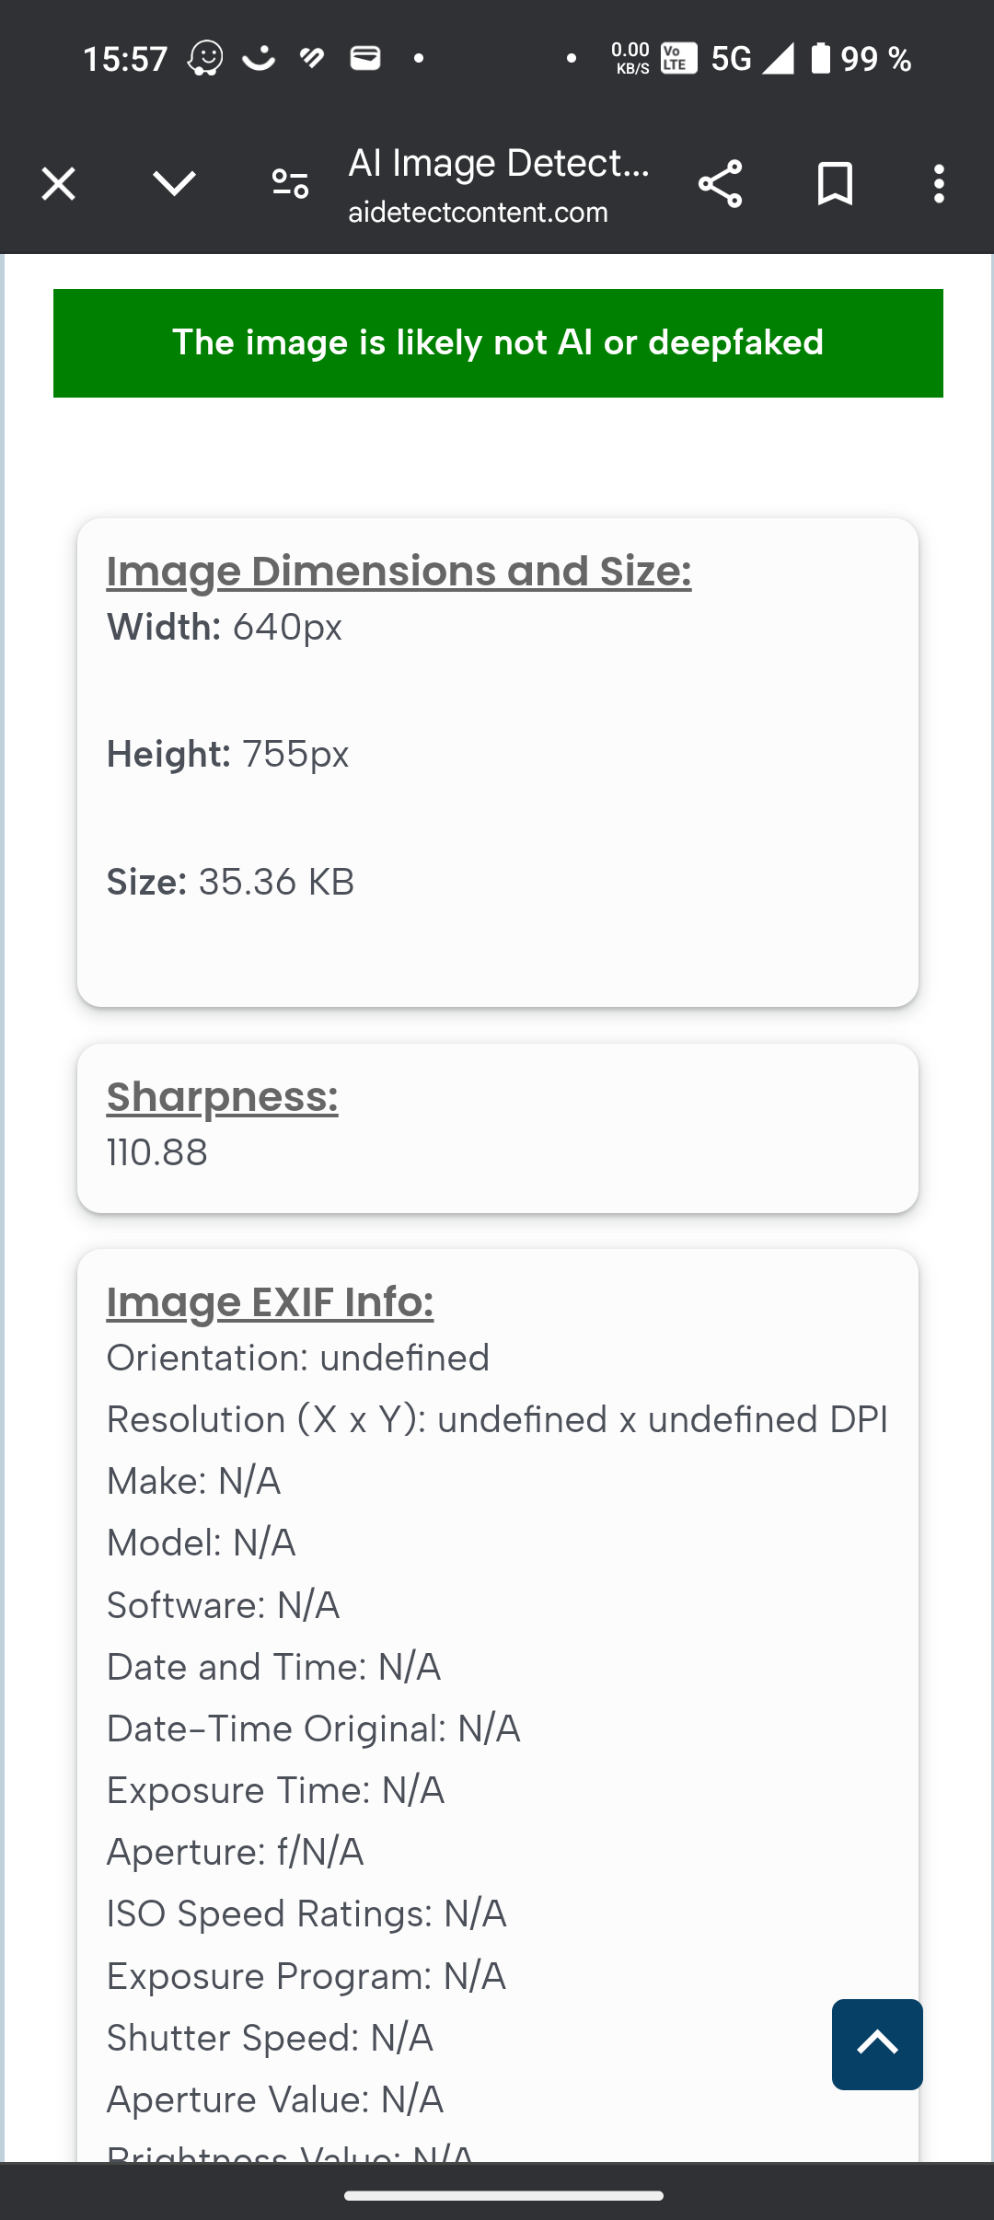Tap the Android navigation gesture bar
994x2220 pixels.
[503, 2195]
